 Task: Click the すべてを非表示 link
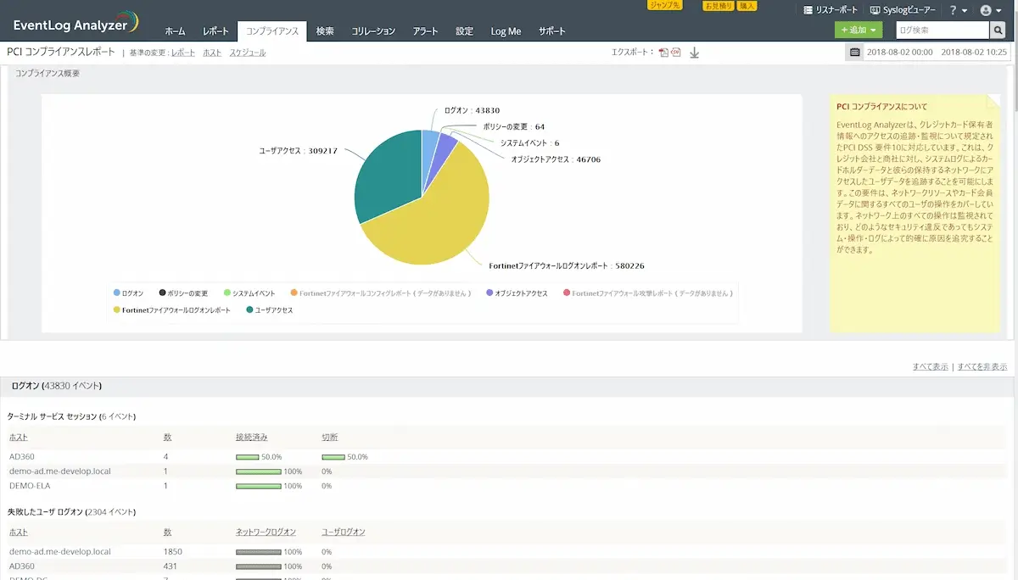click(982, 367)
